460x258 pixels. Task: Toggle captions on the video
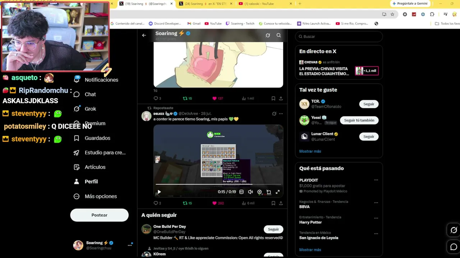[x=241, y=192]
